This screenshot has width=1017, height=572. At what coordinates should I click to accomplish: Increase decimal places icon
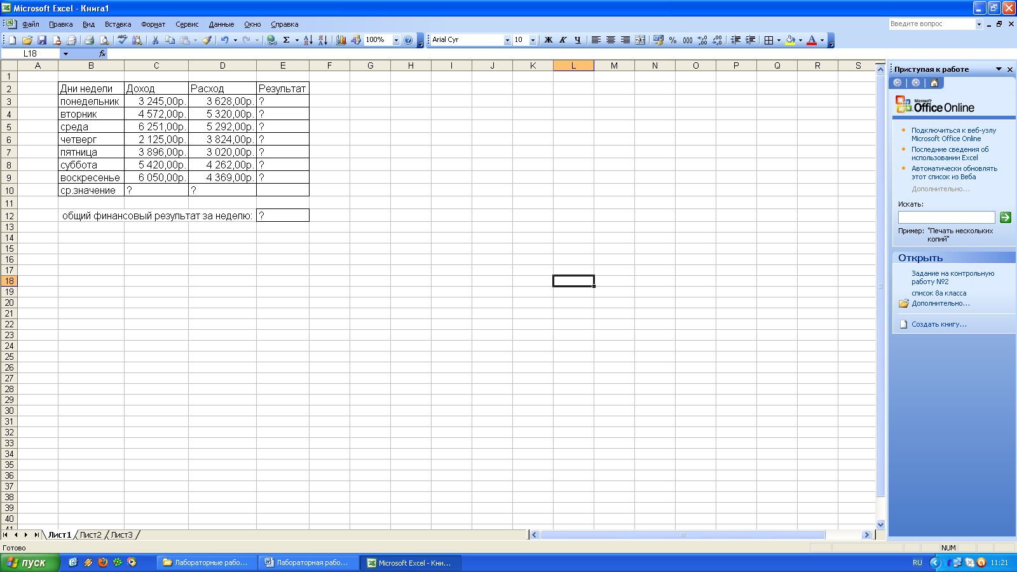702,40
